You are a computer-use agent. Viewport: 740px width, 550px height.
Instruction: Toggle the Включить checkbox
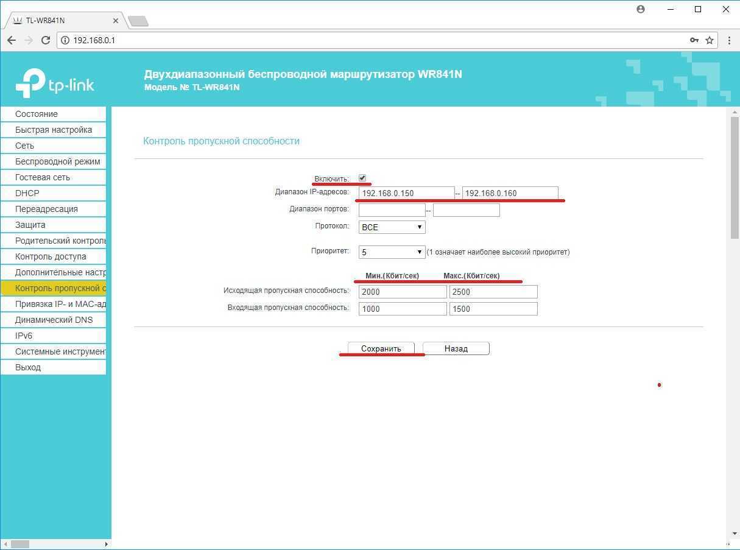click(362, 178)
